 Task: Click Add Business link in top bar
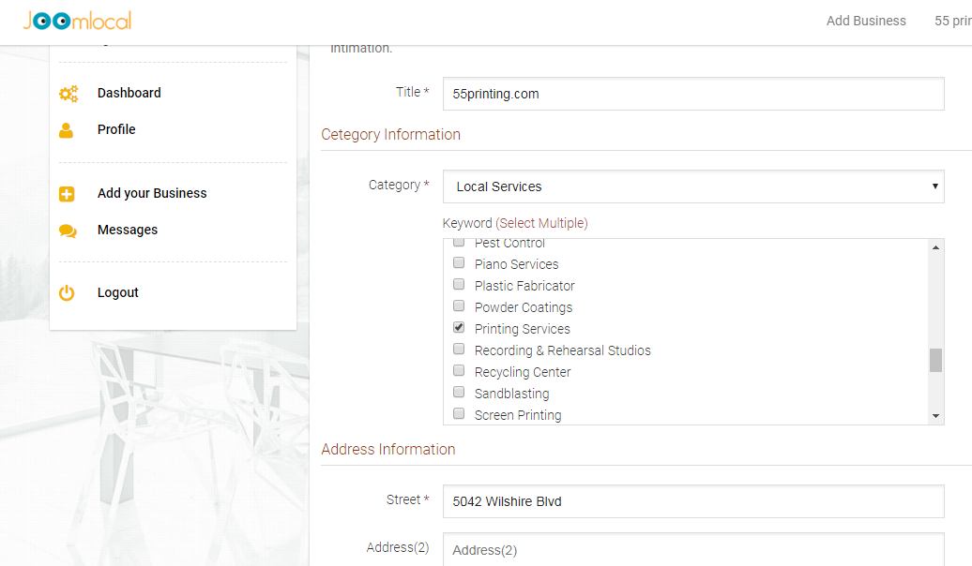click(x=866, y=21)
